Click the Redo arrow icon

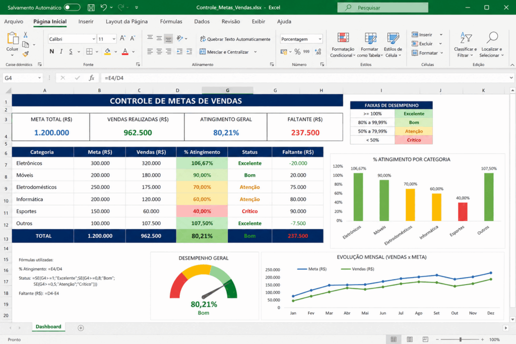pos(121,7)
